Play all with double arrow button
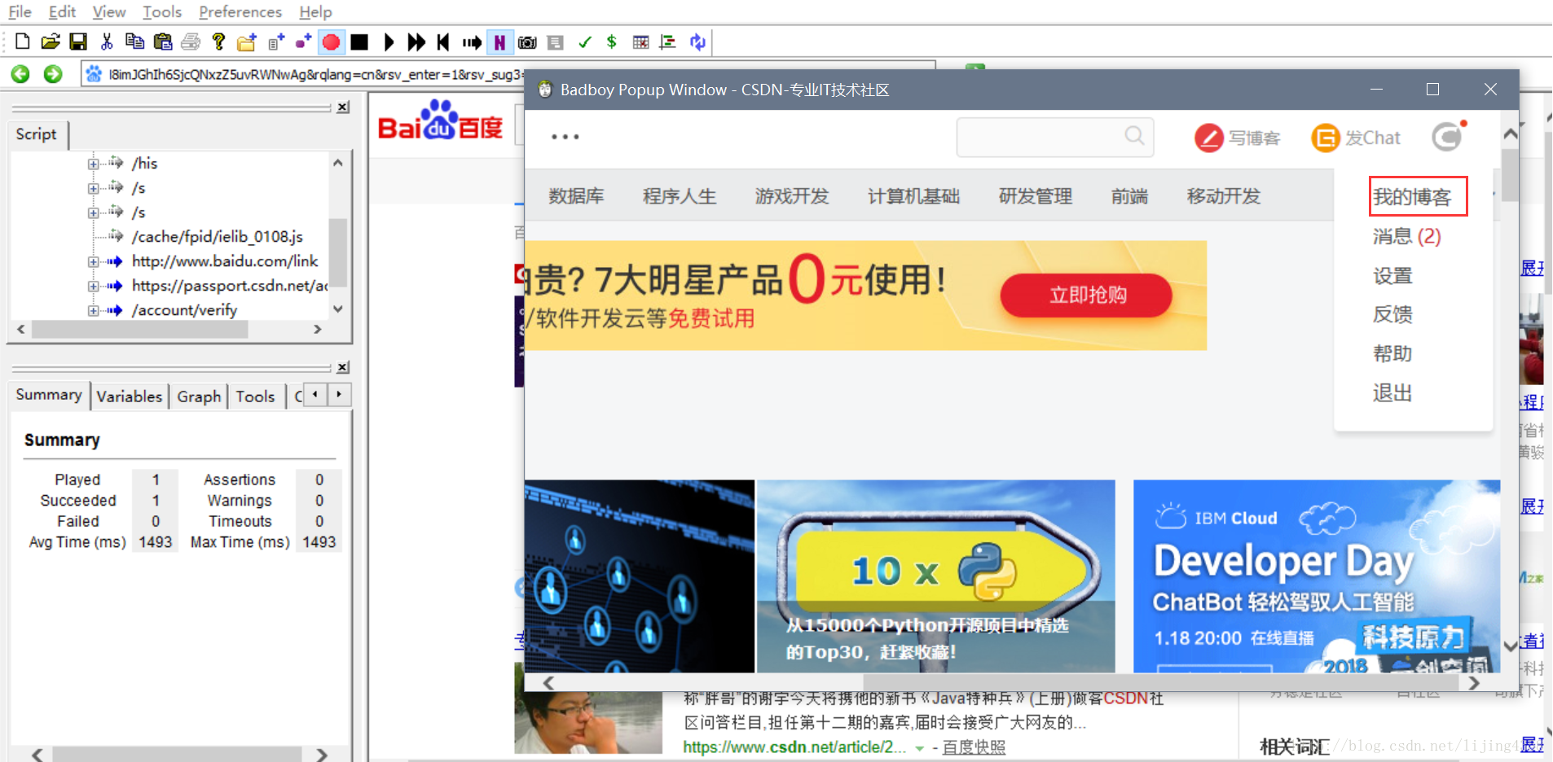Viewport: 1553px width, 762px height. 416,42
